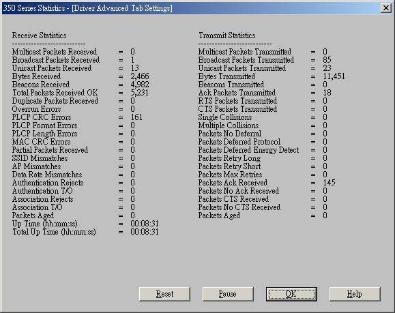Click the Packets Deferred Protocol label
Viewport: 395px width, 313px height.
(239, 142)
